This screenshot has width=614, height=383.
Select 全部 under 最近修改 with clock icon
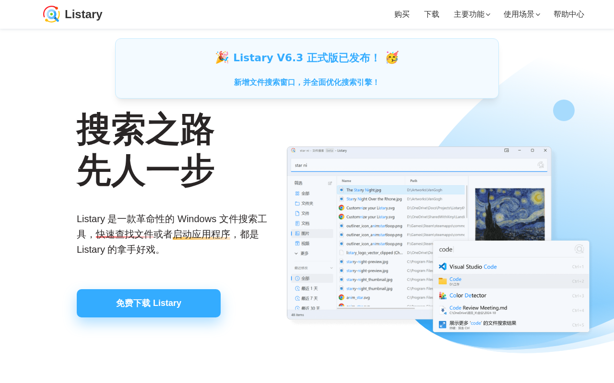[312, 279]
